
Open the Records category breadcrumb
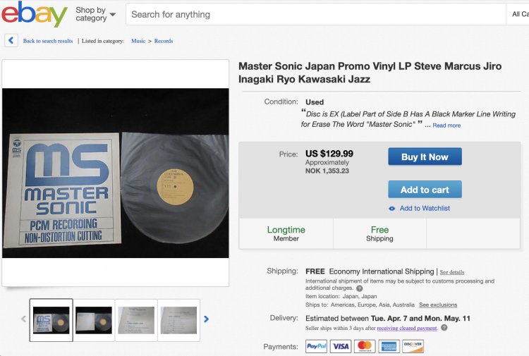pos(164,41)
